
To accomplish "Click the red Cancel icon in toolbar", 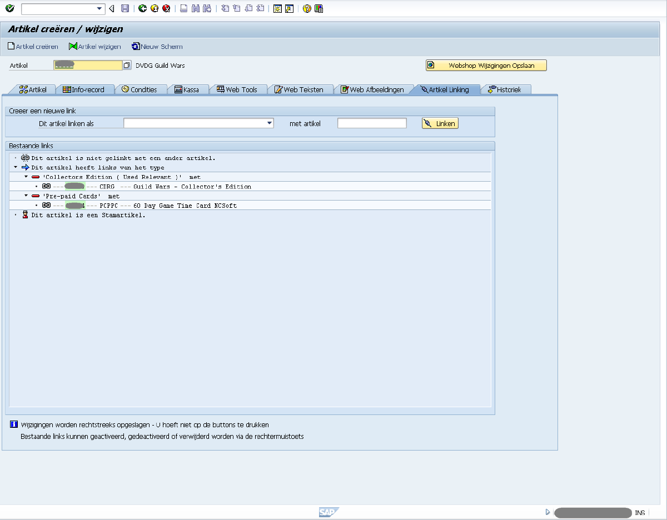I will pos(166,8).
